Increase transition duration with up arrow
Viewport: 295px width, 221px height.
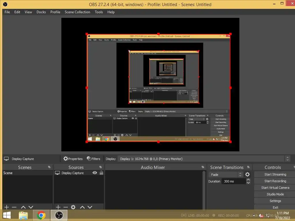[248, 180]
